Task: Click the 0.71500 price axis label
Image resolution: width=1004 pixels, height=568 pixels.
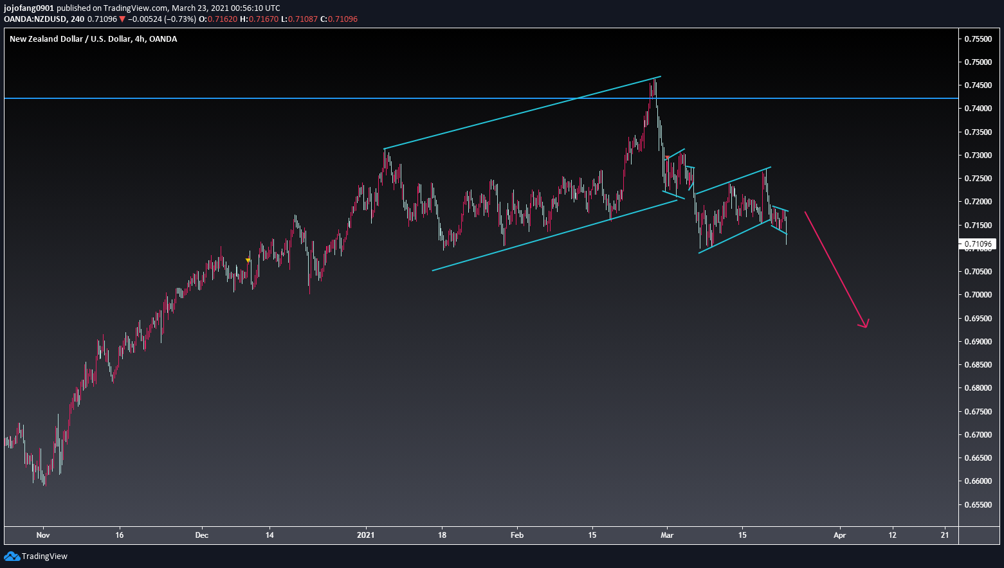Action: [978, 225]
